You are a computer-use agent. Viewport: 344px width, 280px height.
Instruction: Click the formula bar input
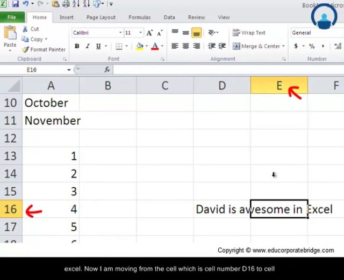coord(228,70)
